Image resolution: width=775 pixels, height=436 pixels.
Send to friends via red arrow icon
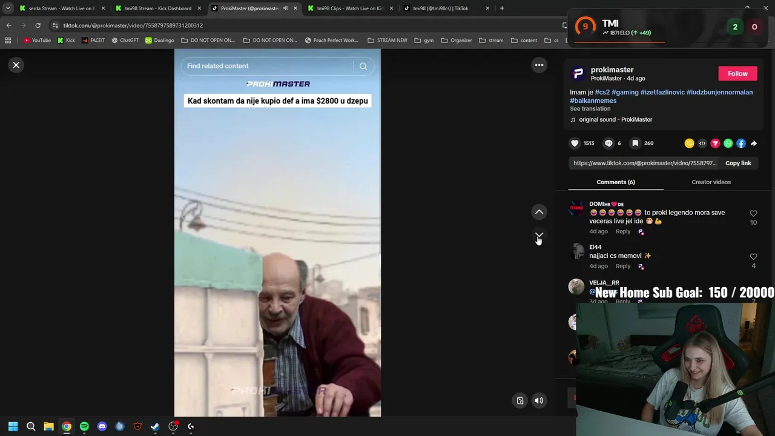[x=715, y=144]
